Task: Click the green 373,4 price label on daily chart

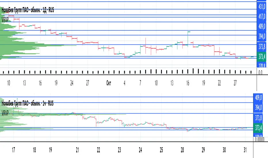Action: point(262,56)
